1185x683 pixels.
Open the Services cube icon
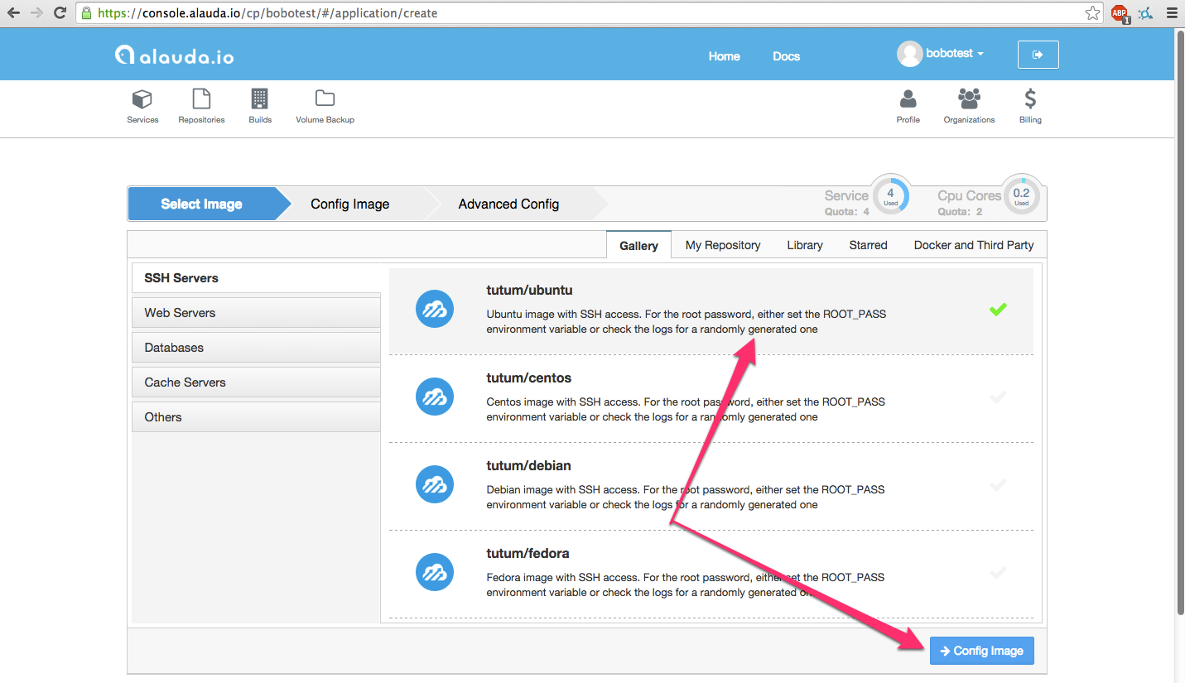[x=142, y=99]
